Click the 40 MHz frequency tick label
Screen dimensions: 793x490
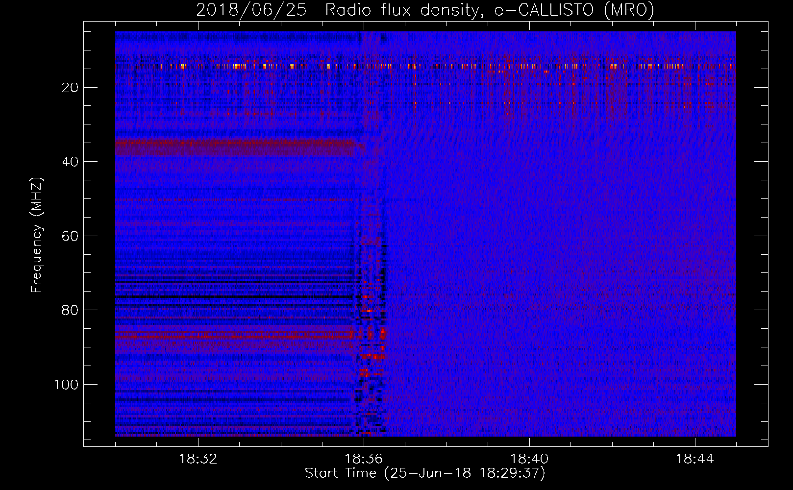coord(71,162)
